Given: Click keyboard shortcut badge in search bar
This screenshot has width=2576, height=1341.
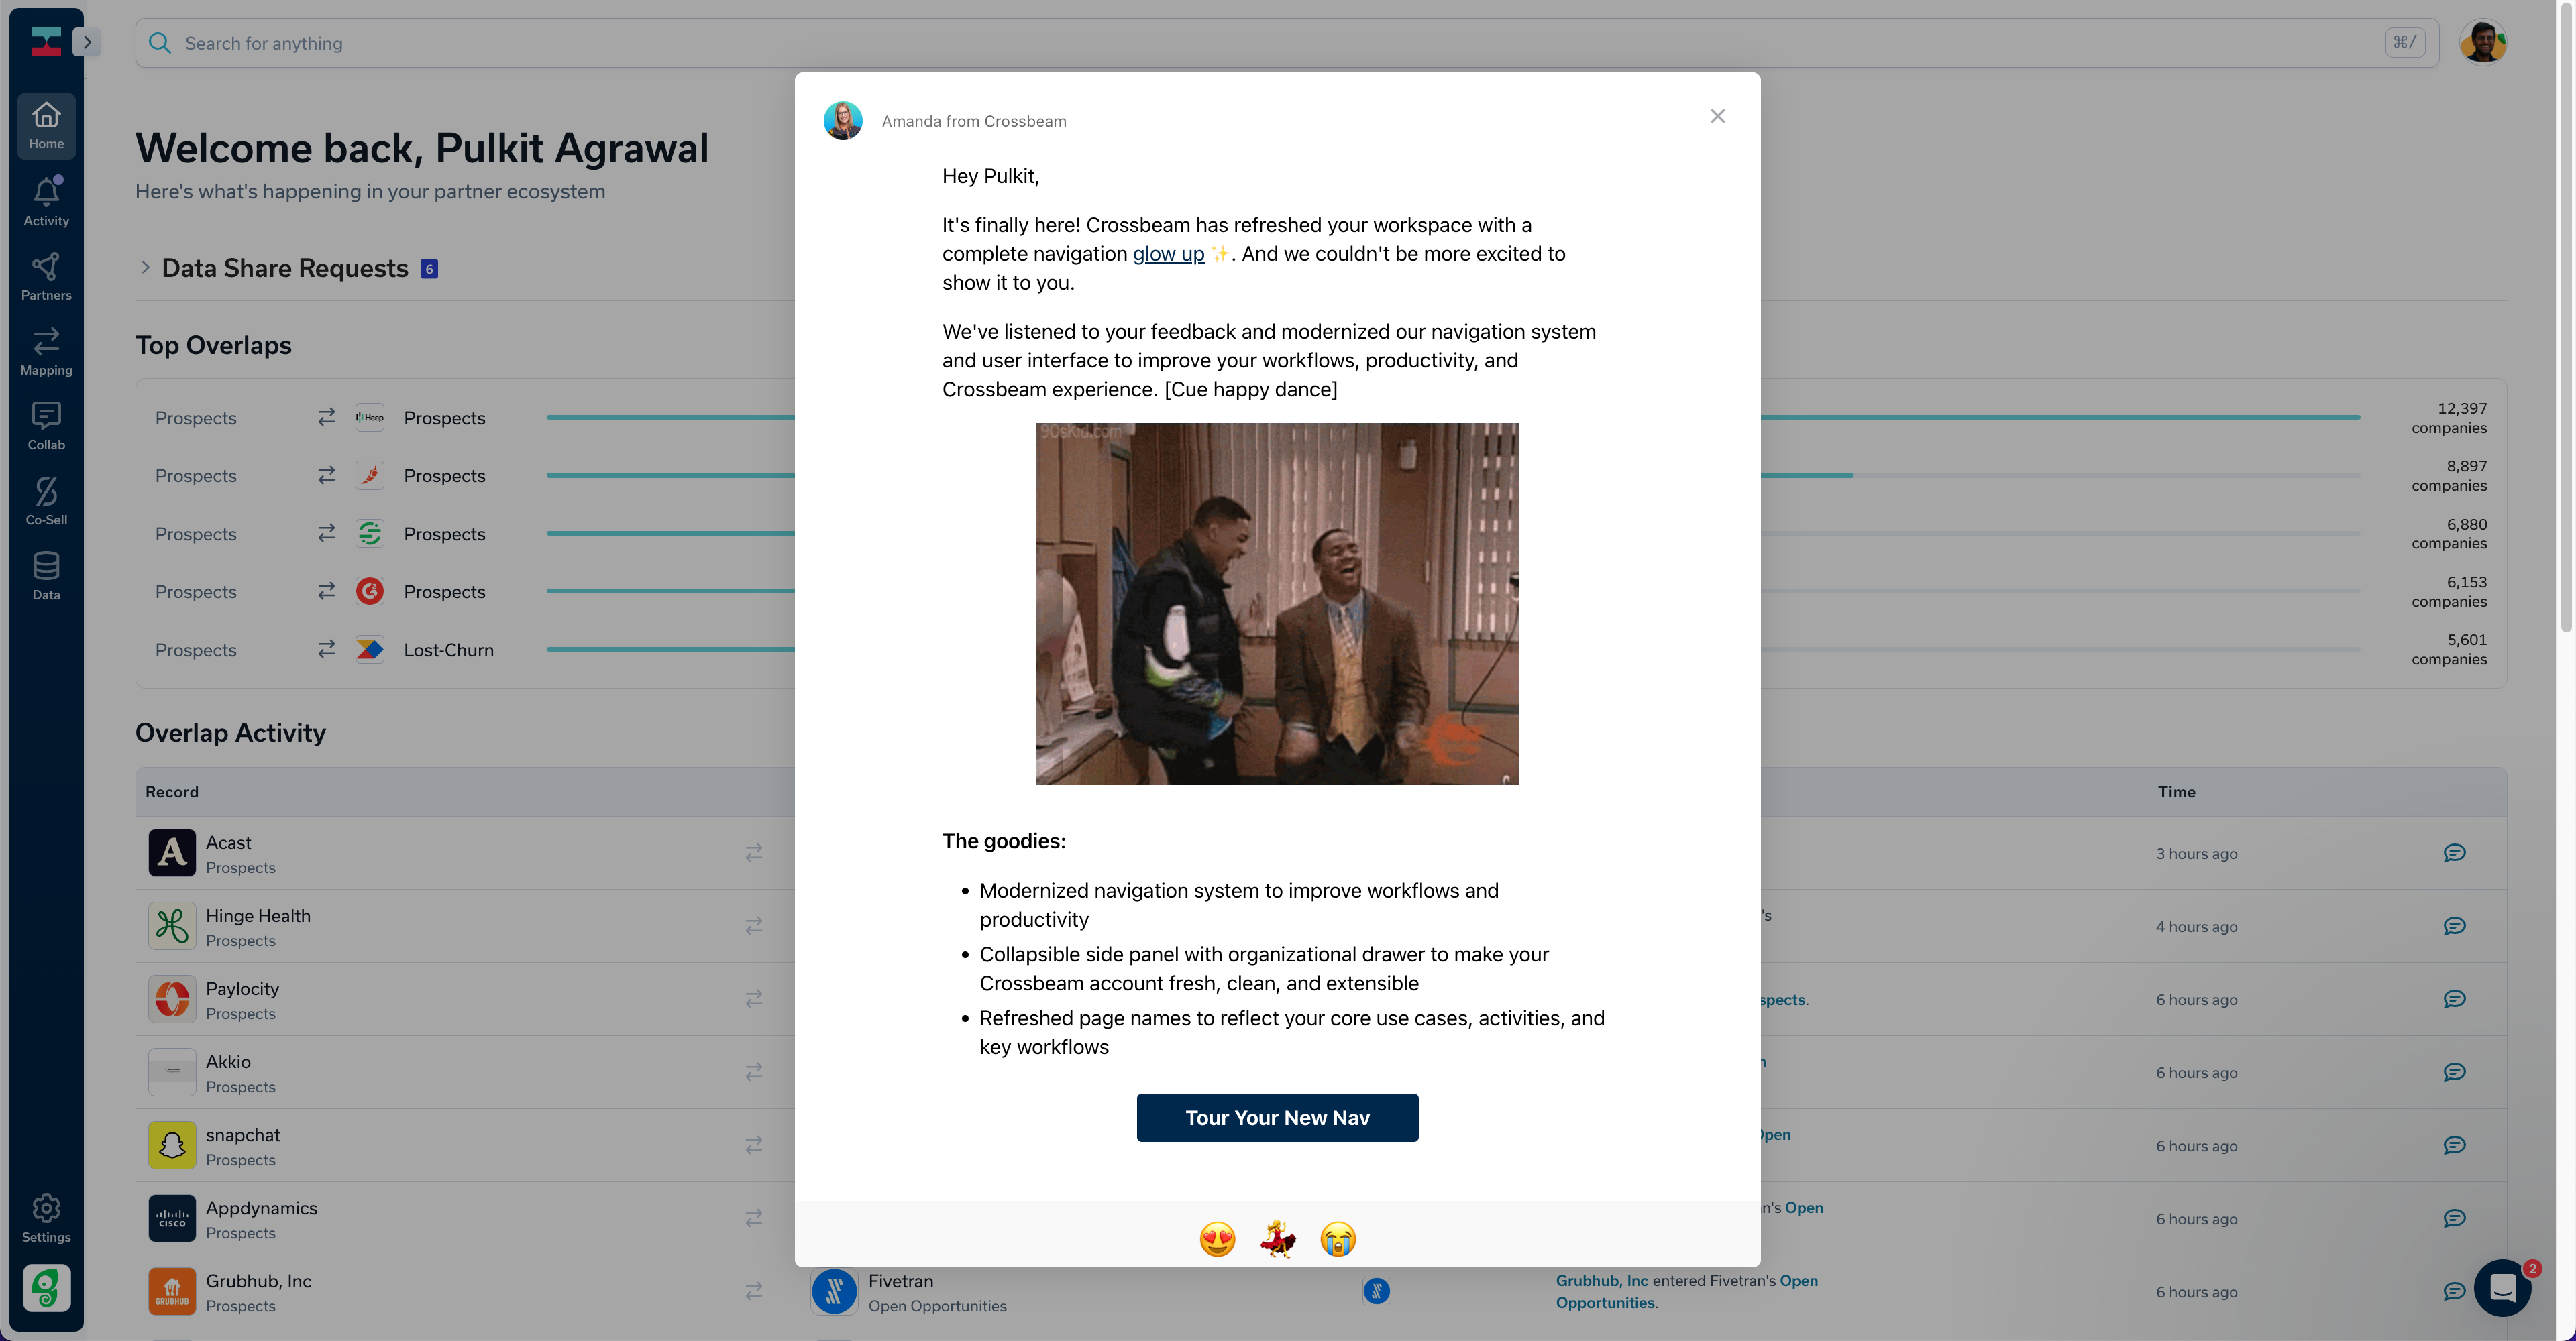Looking at the screenshot, I should tap(2404, 42).
